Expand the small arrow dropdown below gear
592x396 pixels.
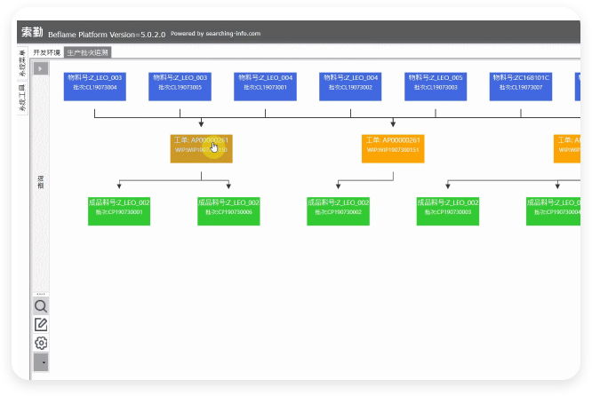(41, 362)
